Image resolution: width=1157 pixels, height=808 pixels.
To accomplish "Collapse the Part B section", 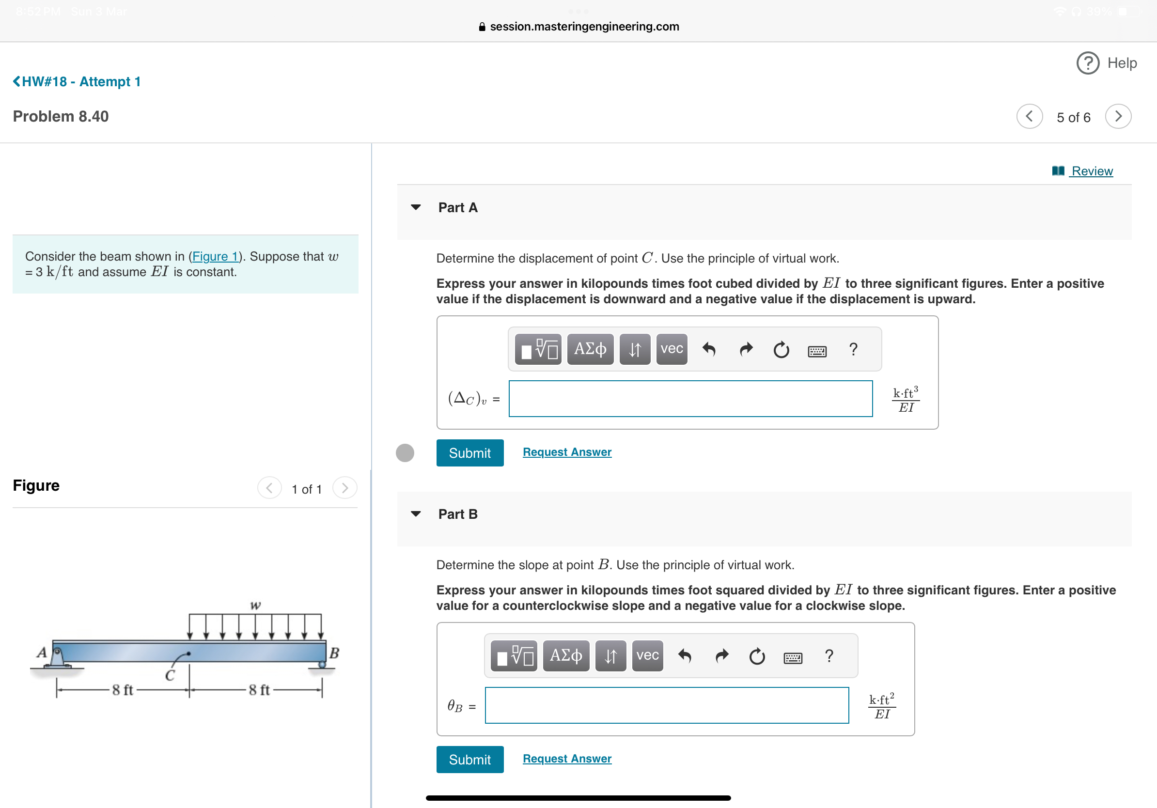I will 415,513.
